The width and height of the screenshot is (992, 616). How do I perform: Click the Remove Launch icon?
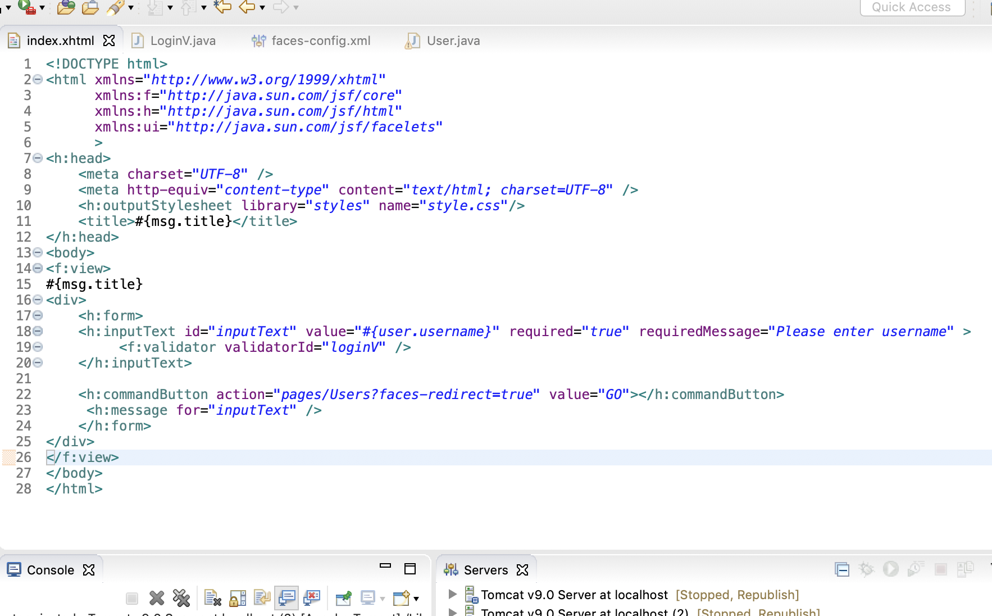pyautogui.click(x=157, y=599)
